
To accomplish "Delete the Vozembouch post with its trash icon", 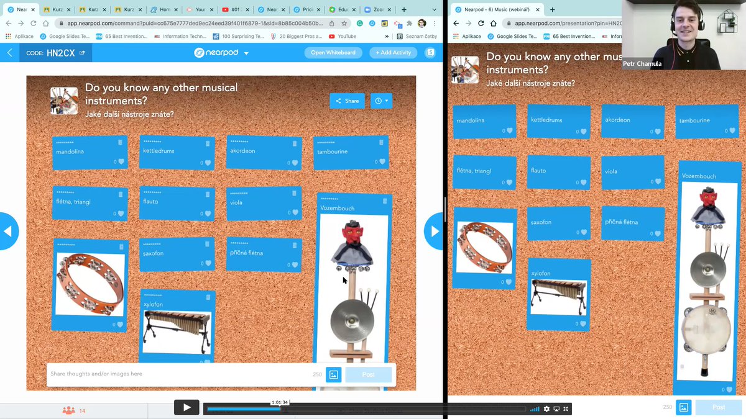I will coord(385,200).
